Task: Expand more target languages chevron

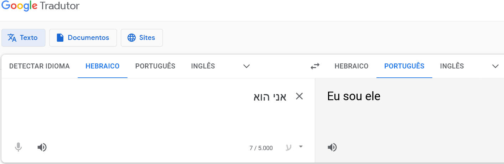Action: pos(495,66)
